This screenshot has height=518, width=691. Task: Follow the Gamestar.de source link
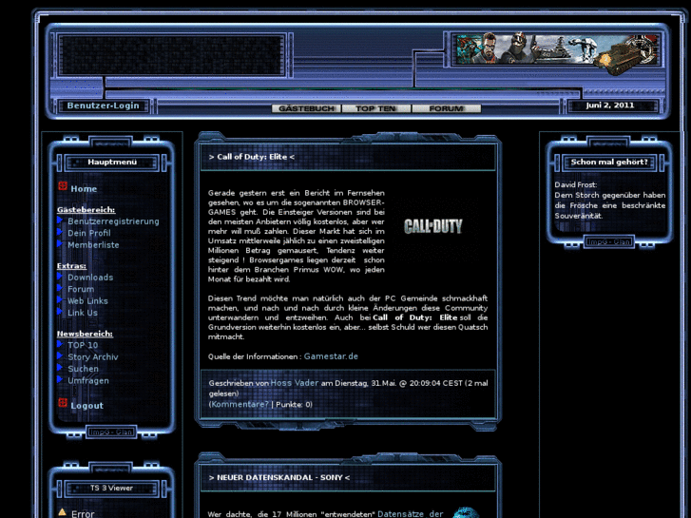(331, 356)
